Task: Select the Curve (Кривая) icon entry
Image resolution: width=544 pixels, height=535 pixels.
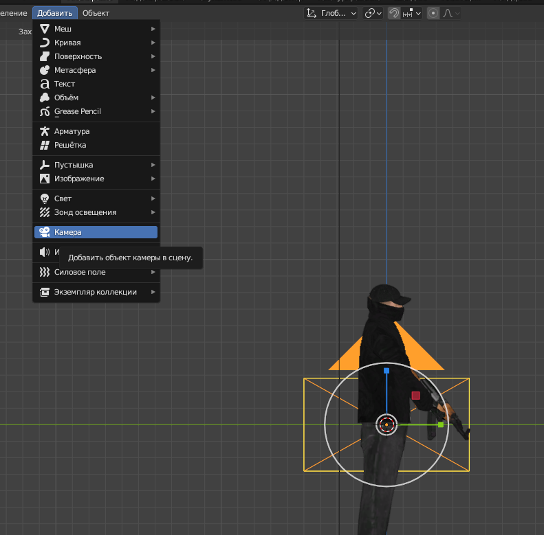Action: coord(45,43)
